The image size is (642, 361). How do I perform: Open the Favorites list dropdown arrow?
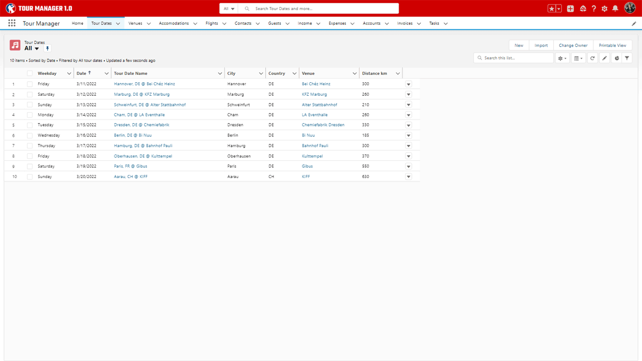point(559,9)
